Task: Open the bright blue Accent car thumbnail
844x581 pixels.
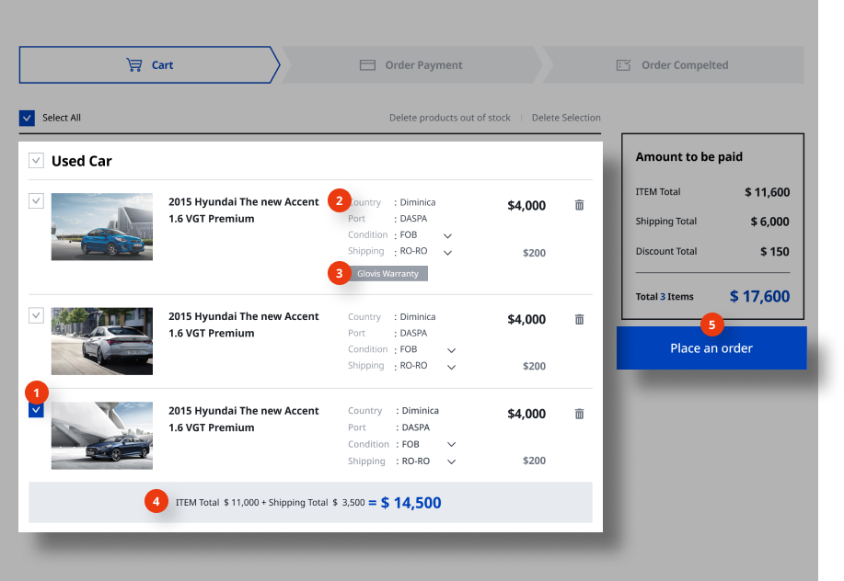Action: click(x=102, y=227)
